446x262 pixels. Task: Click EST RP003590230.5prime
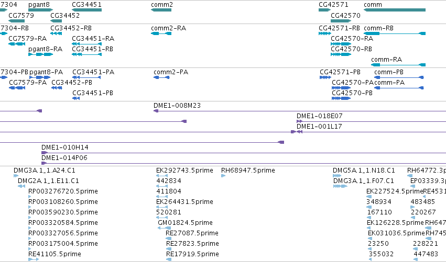(x=29, y=218)
